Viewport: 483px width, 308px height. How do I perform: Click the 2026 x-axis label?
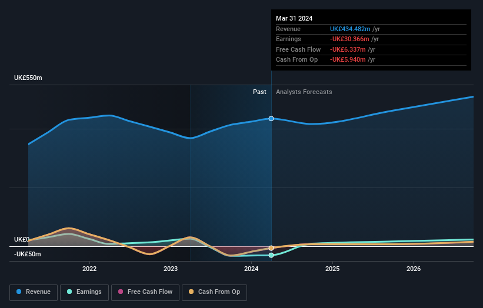(414, 269)
